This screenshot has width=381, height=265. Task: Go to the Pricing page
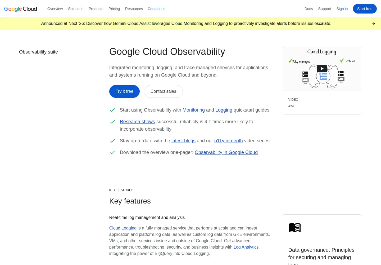[114, 9]
